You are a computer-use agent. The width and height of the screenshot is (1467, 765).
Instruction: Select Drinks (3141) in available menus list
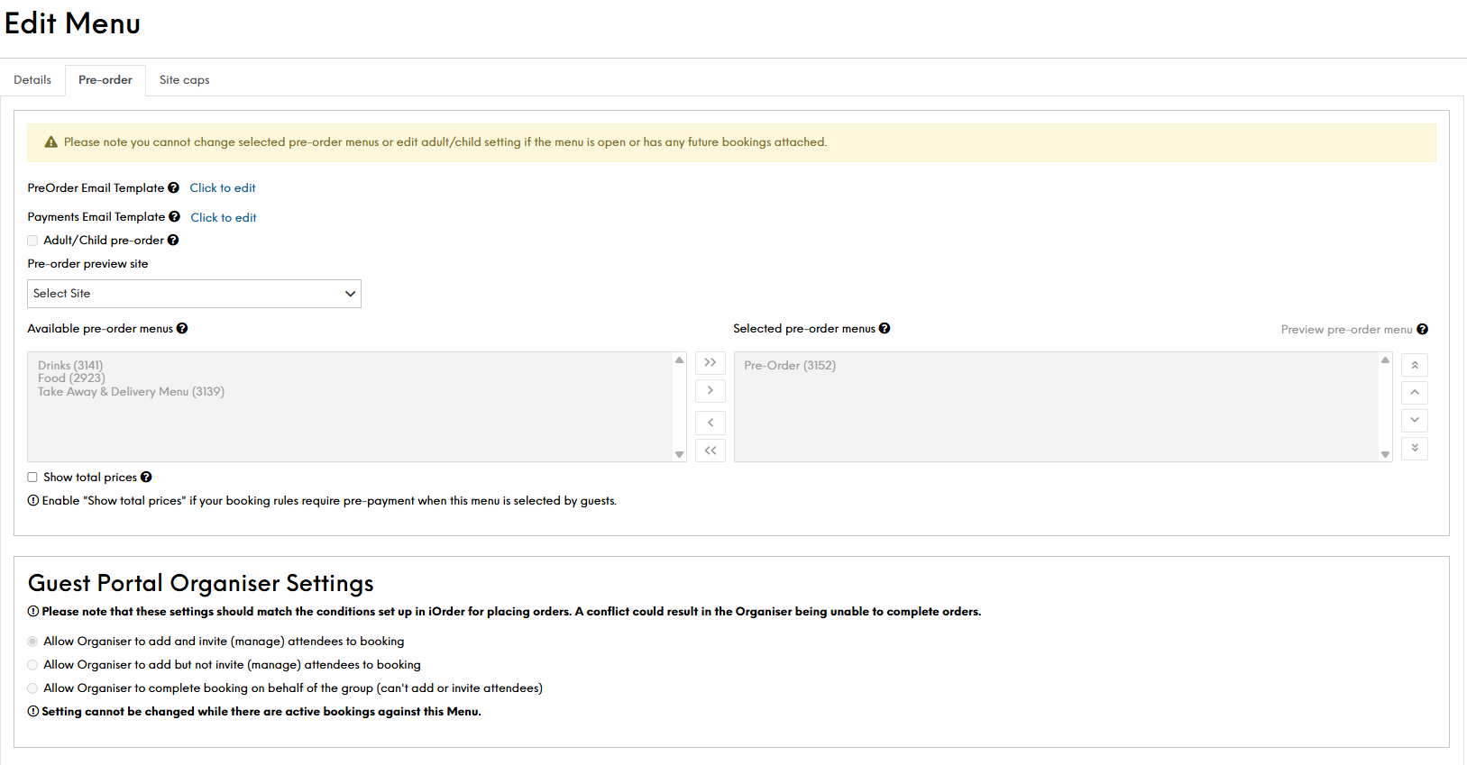coord(70,365)
